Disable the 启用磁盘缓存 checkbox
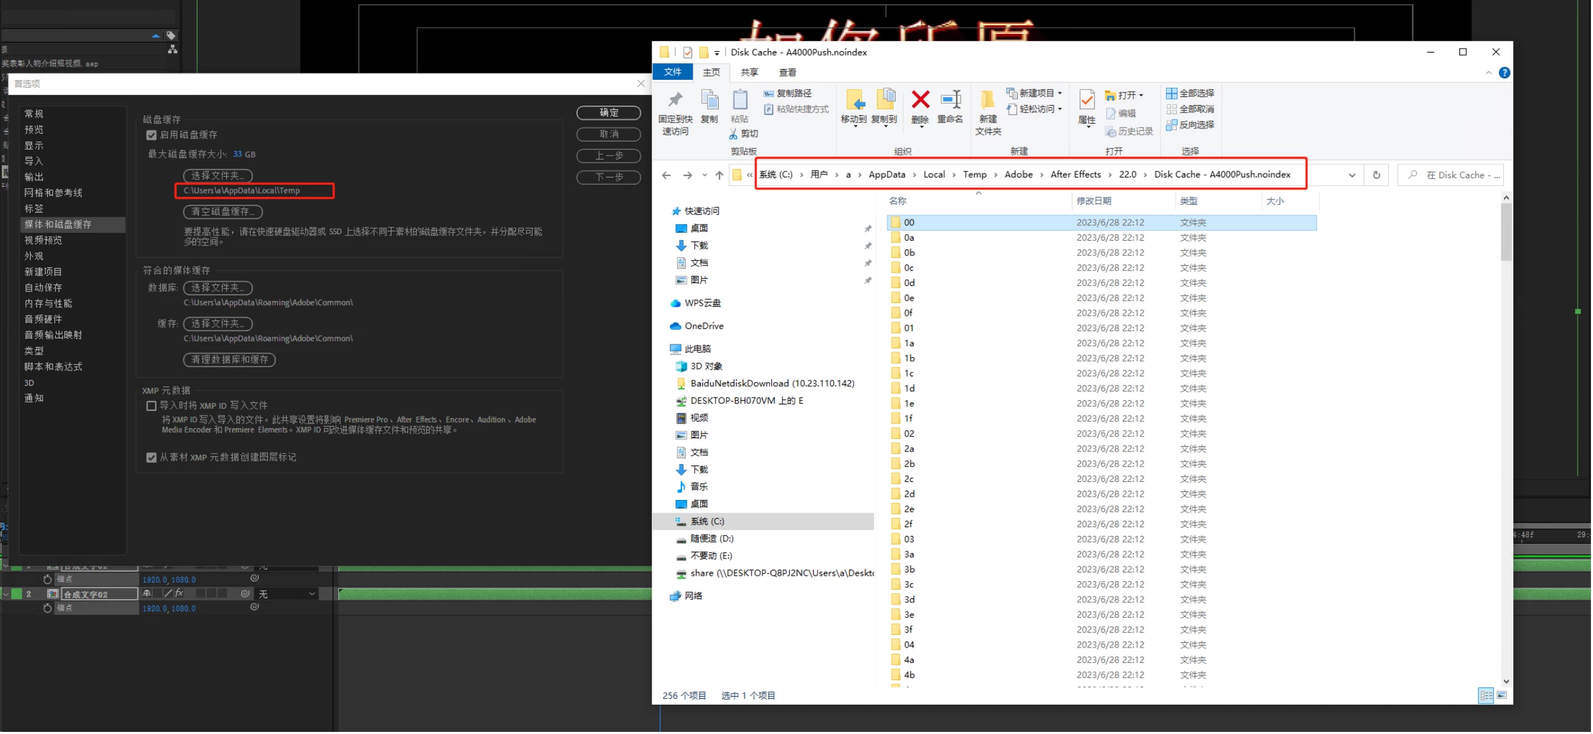The width and height of the screenshot is (1593, 734). (x=152, y=135)
